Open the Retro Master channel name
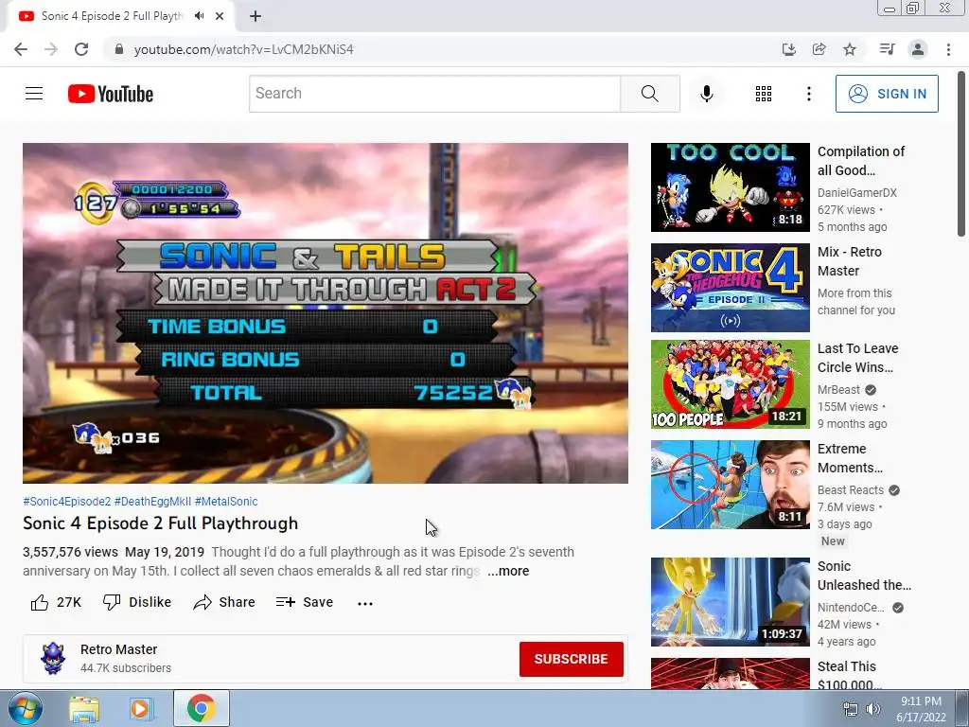The image size is (969, 727). tap(118, 649)
